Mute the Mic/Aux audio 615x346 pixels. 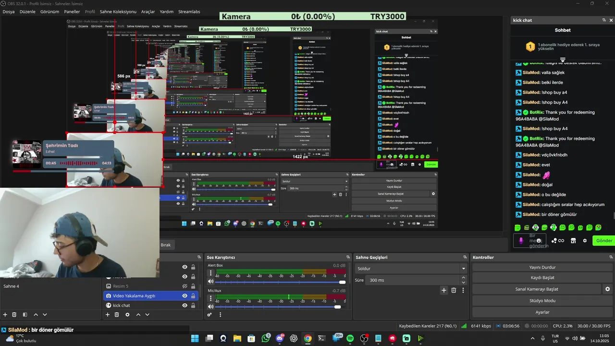(210, 307)
